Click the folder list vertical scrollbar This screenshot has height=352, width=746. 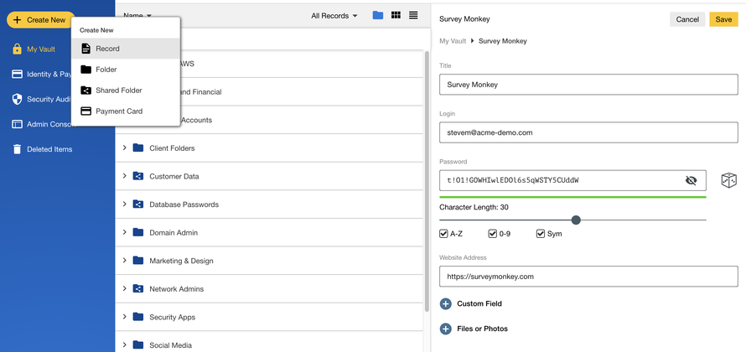click(x=427, y=181)
